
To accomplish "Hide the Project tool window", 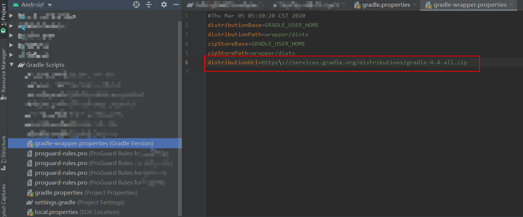I will [x=176, y=4].
